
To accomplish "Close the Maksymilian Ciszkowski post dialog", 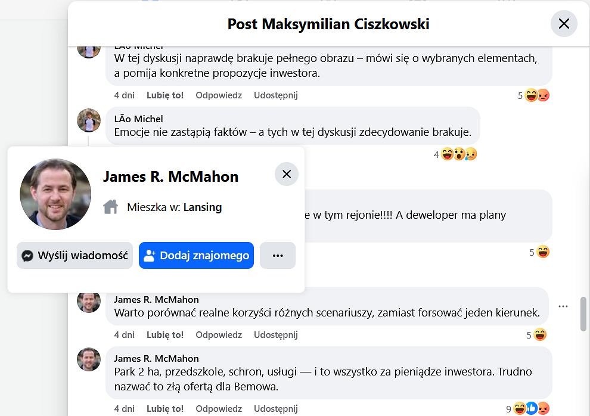I will [564, 24].
